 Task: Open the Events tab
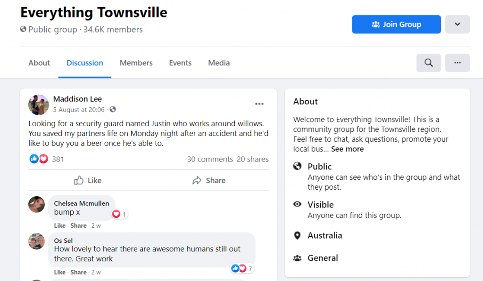point(180,63)
